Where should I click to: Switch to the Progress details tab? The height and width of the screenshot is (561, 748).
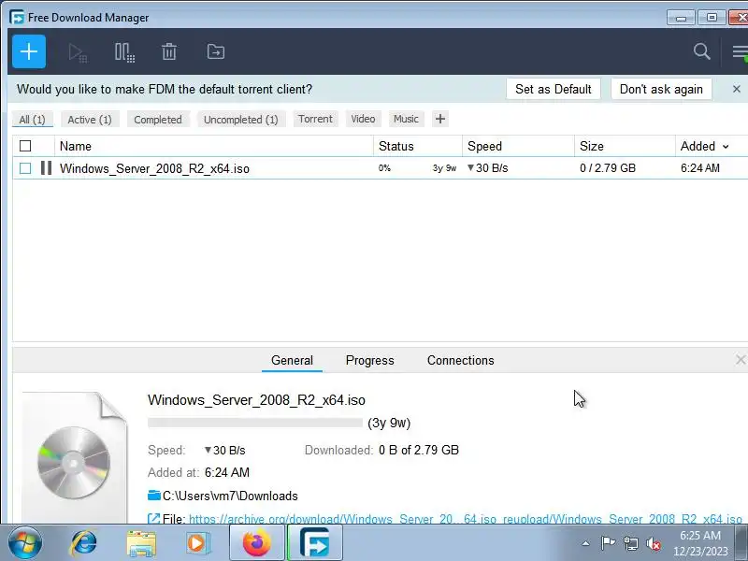pyautogui.click(x=369, y=360)
